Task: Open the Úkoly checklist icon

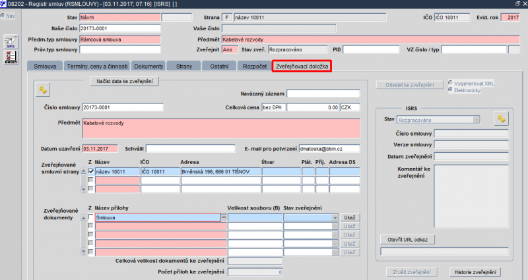Action: 11,57
